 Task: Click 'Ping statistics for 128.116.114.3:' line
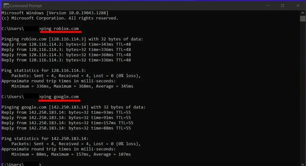point(44,71)
